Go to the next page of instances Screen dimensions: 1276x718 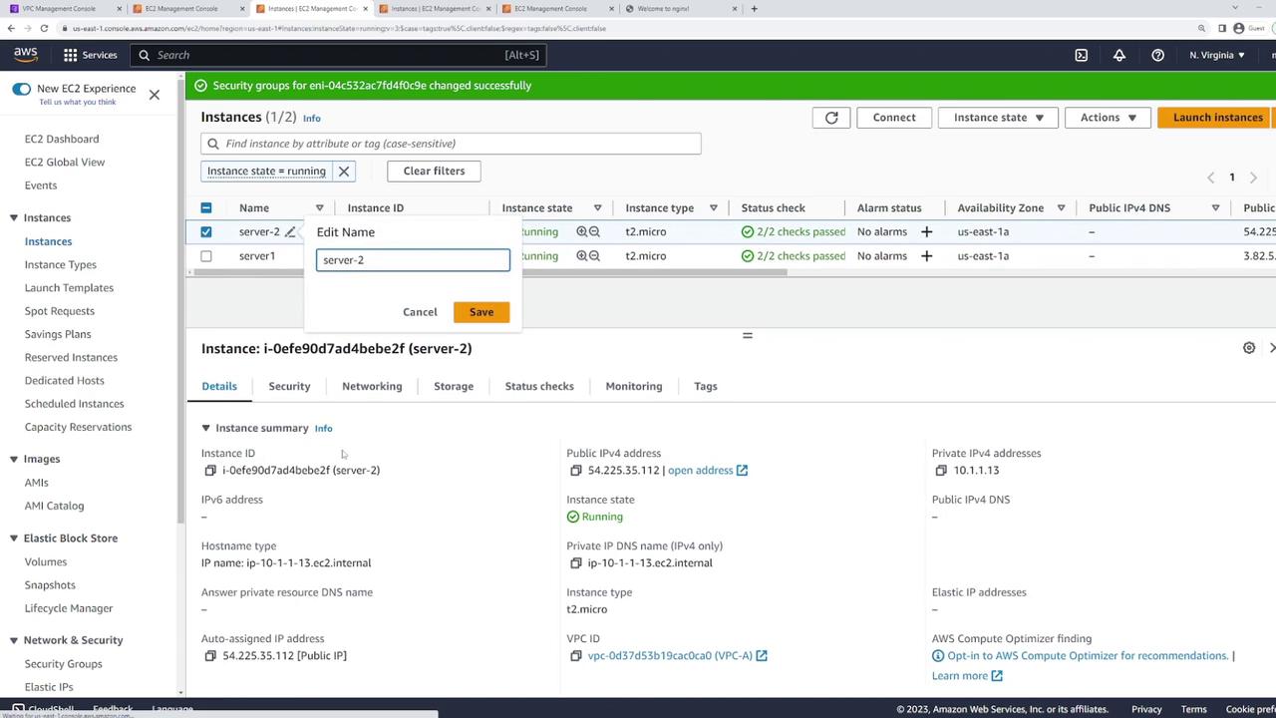point(1253,178)
